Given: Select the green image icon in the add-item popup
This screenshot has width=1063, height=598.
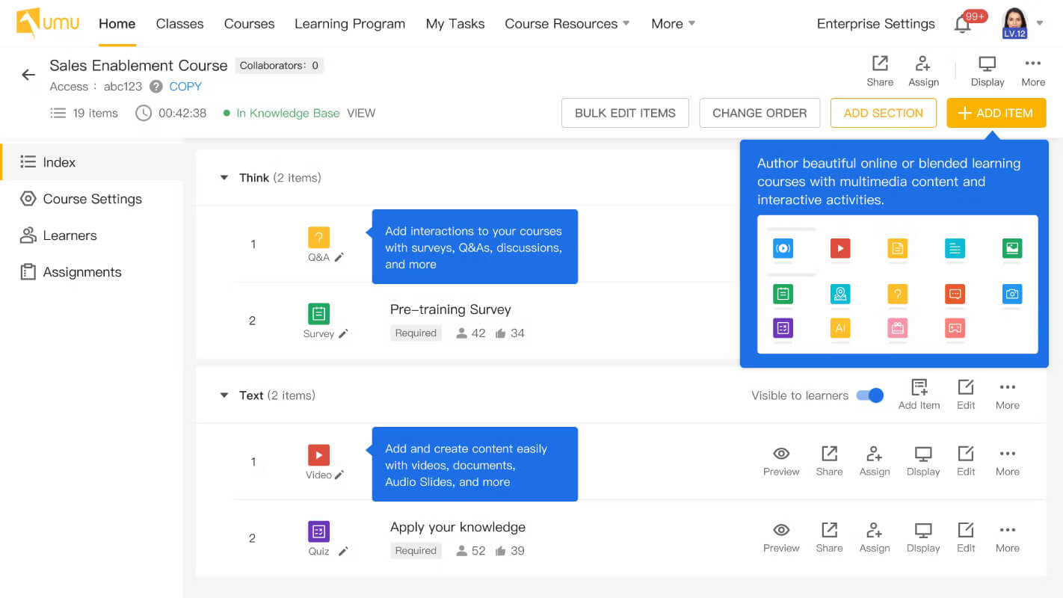Looking at the screenshot, I should pos(1012,248).
